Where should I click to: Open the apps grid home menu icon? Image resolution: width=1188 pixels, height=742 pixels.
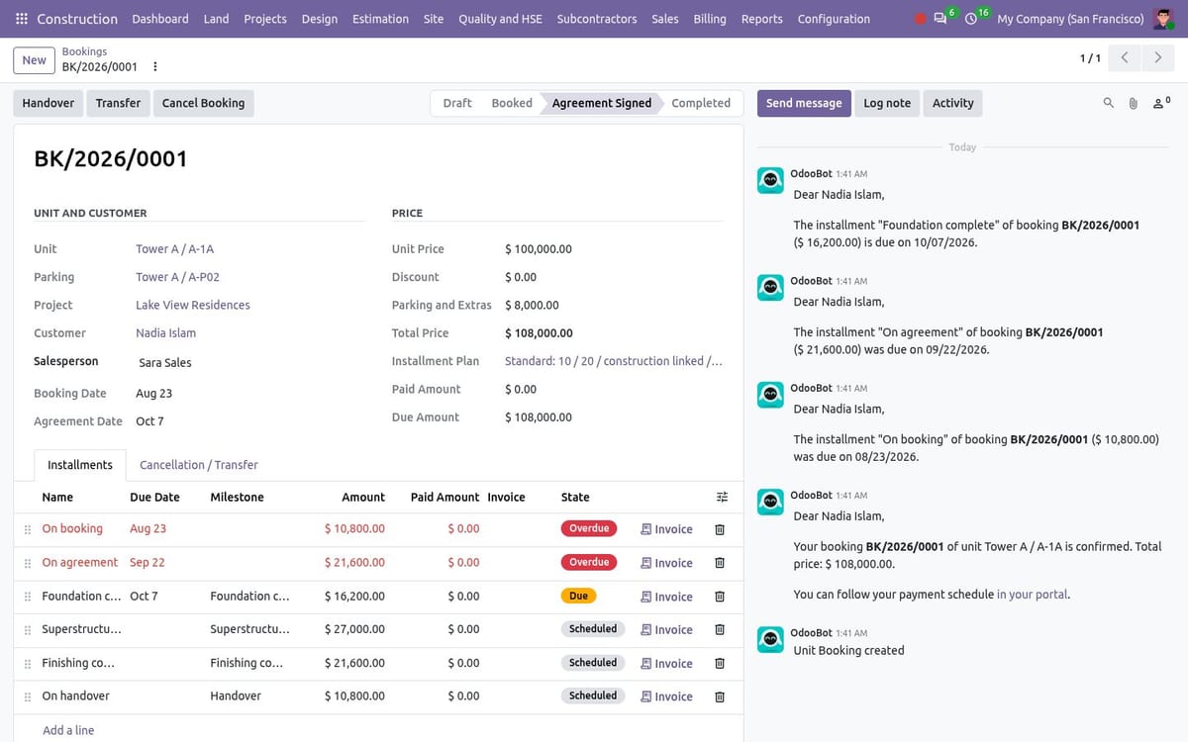coord(22,19)
